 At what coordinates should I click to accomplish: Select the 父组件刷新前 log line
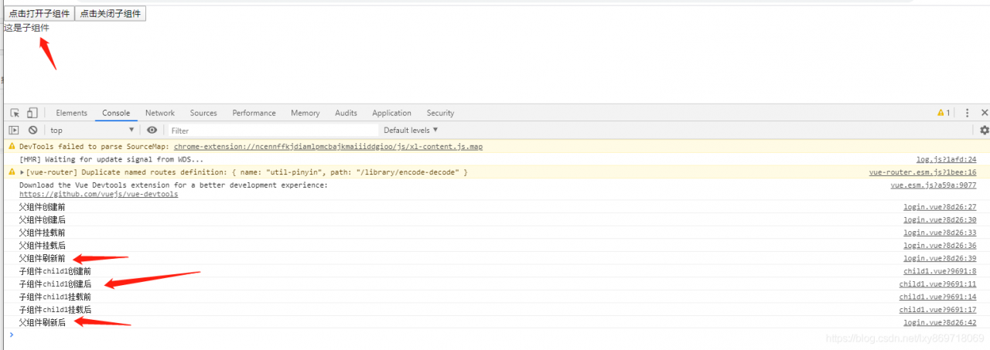43,258
